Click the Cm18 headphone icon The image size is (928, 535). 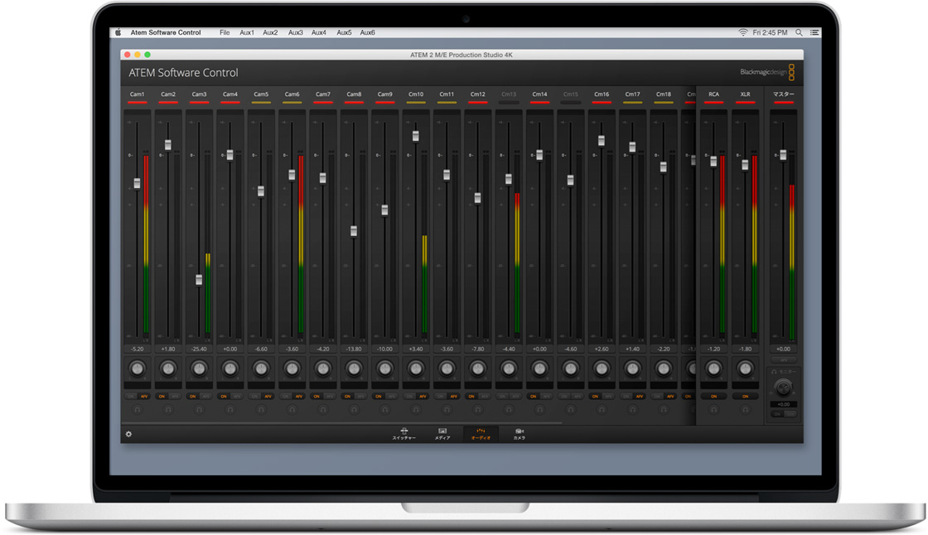tap(664, 409)
